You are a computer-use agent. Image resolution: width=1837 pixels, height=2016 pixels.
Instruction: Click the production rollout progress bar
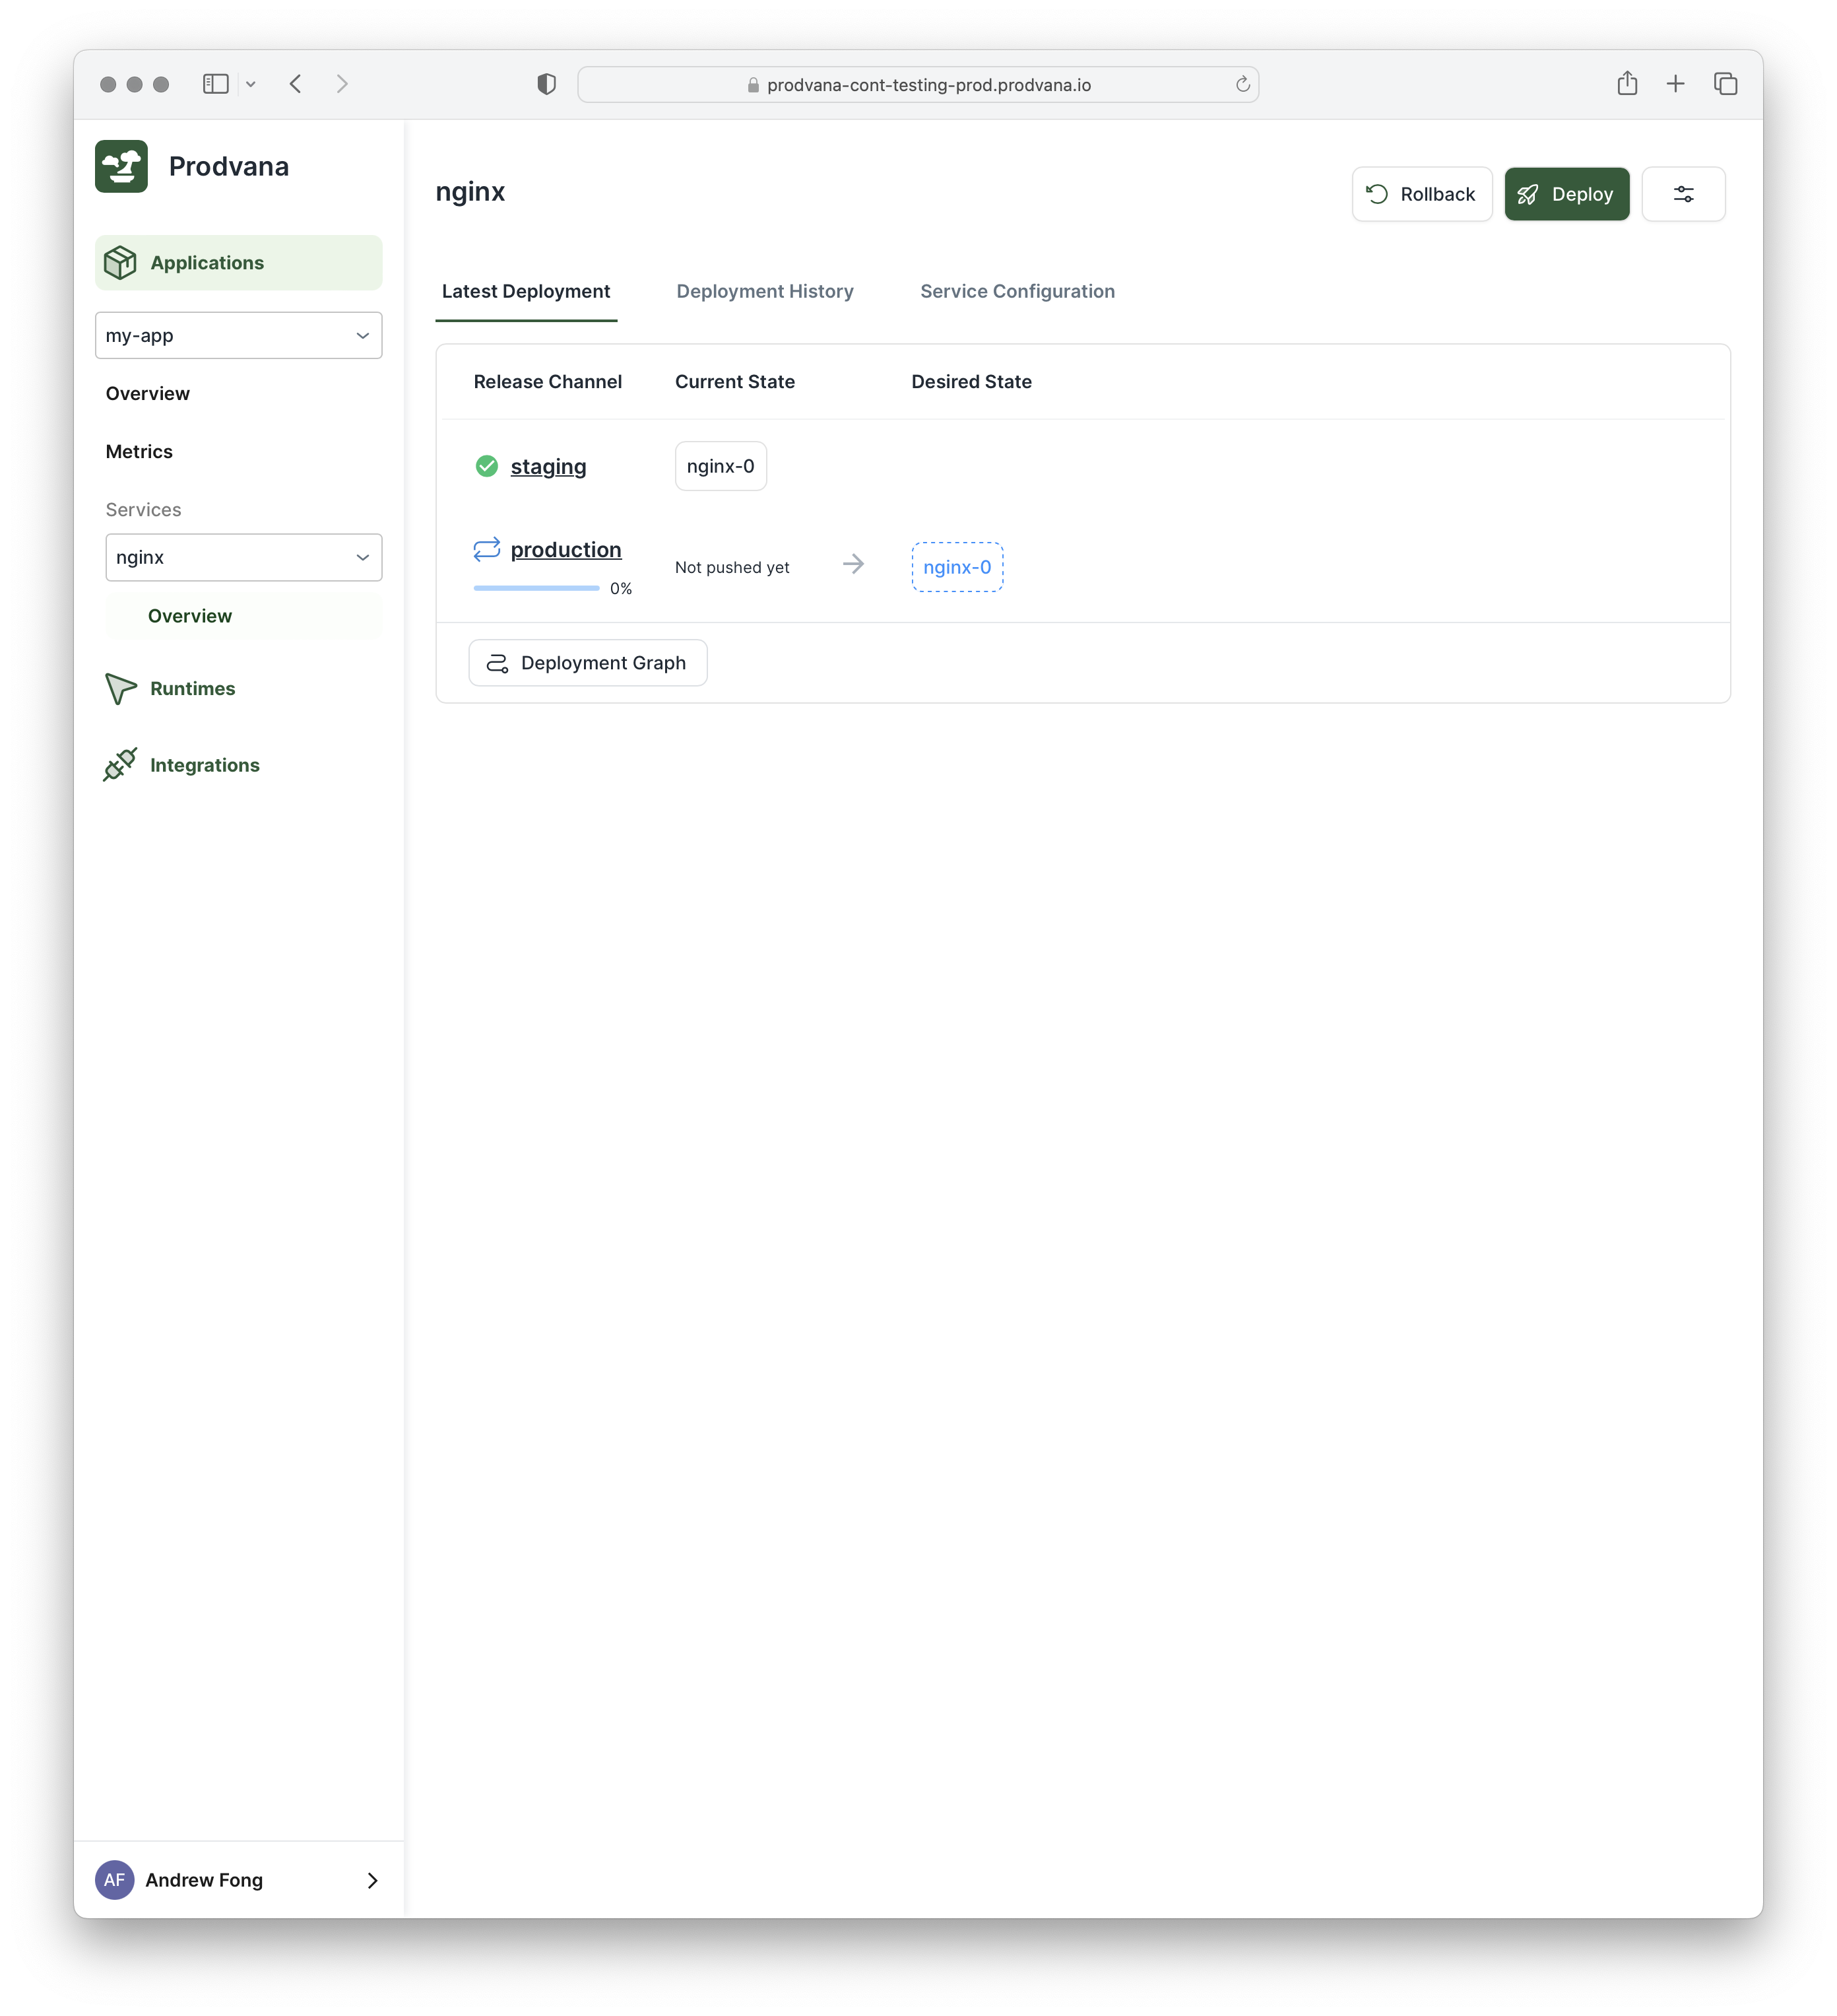tap(536, 588)
